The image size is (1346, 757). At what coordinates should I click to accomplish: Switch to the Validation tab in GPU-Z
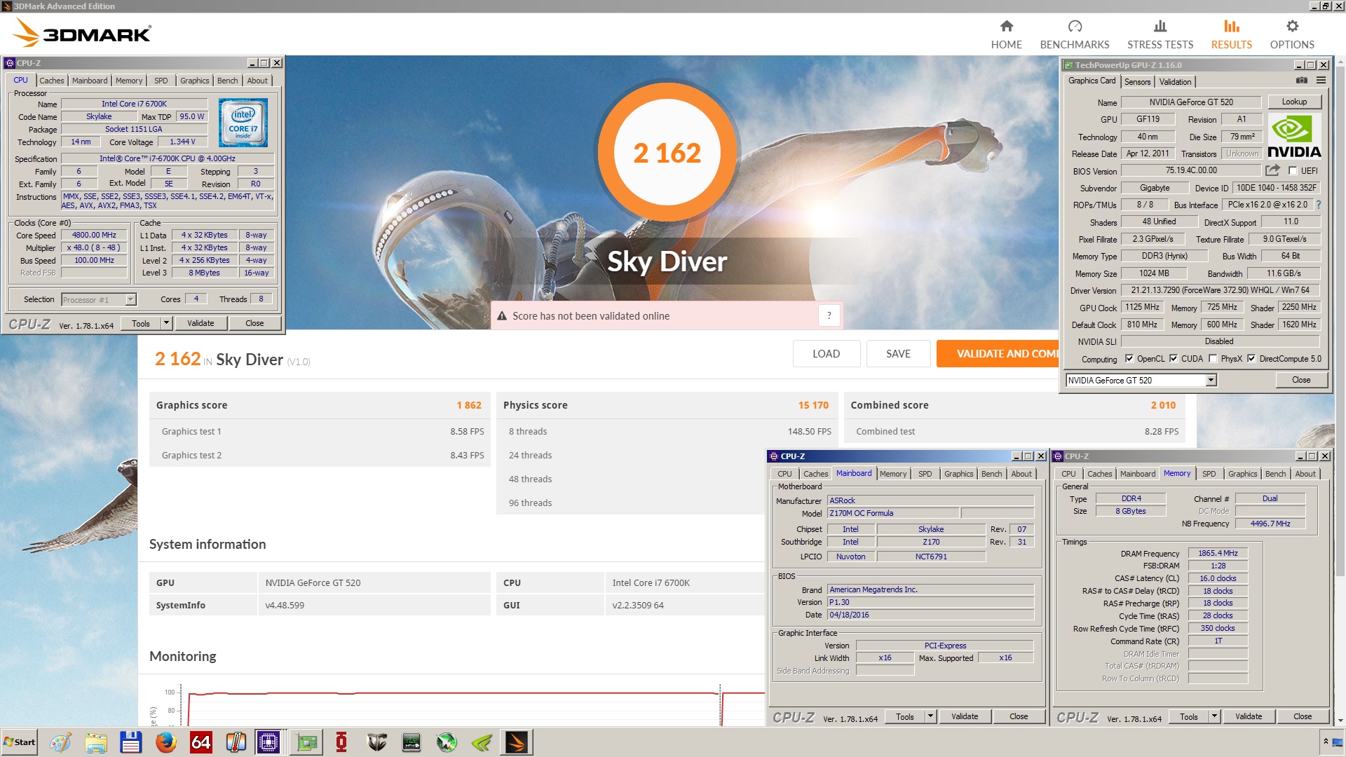point(1175,82)
